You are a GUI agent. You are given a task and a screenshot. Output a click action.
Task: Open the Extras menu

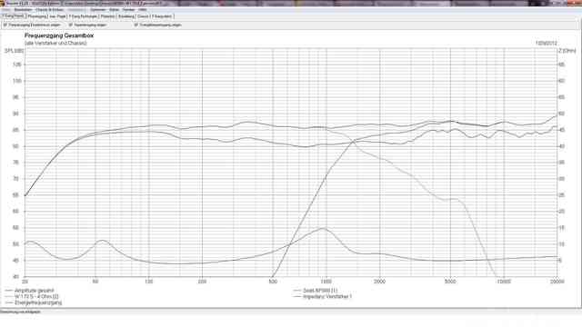pyautogui.click(x=115, y=10)
